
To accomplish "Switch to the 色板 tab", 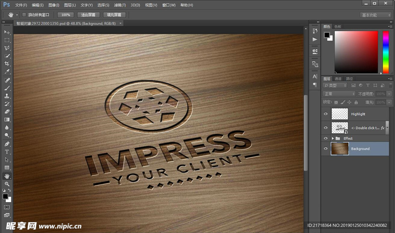I will [338, 27].
